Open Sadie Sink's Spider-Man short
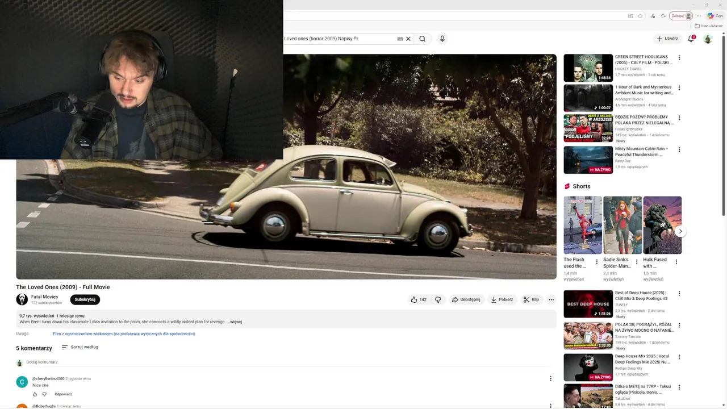 click(x=622, y=226)
